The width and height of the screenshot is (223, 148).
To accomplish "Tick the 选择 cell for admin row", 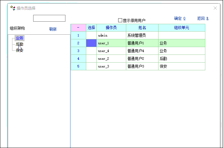I will 91,35.
